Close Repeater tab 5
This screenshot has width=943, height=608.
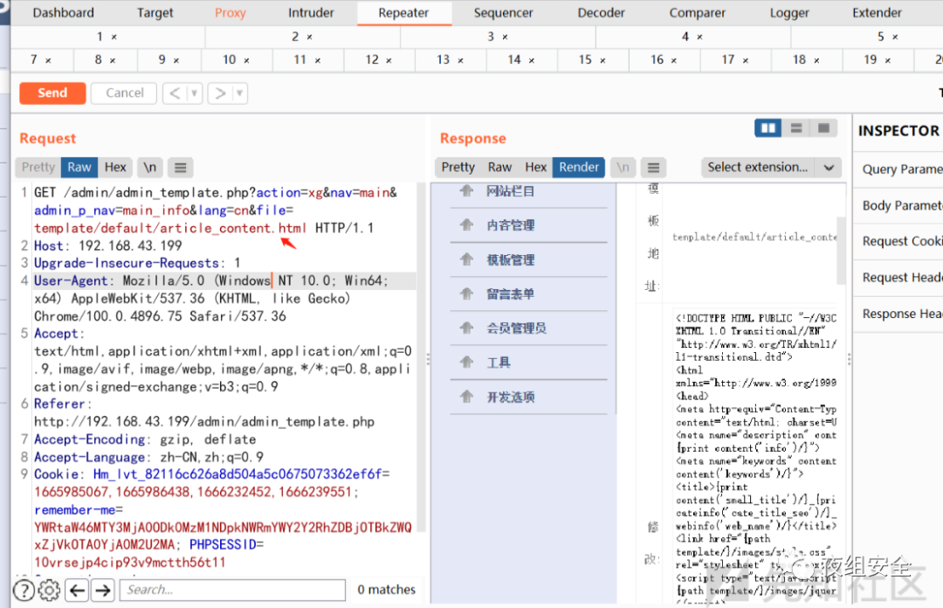pos(896,38)
